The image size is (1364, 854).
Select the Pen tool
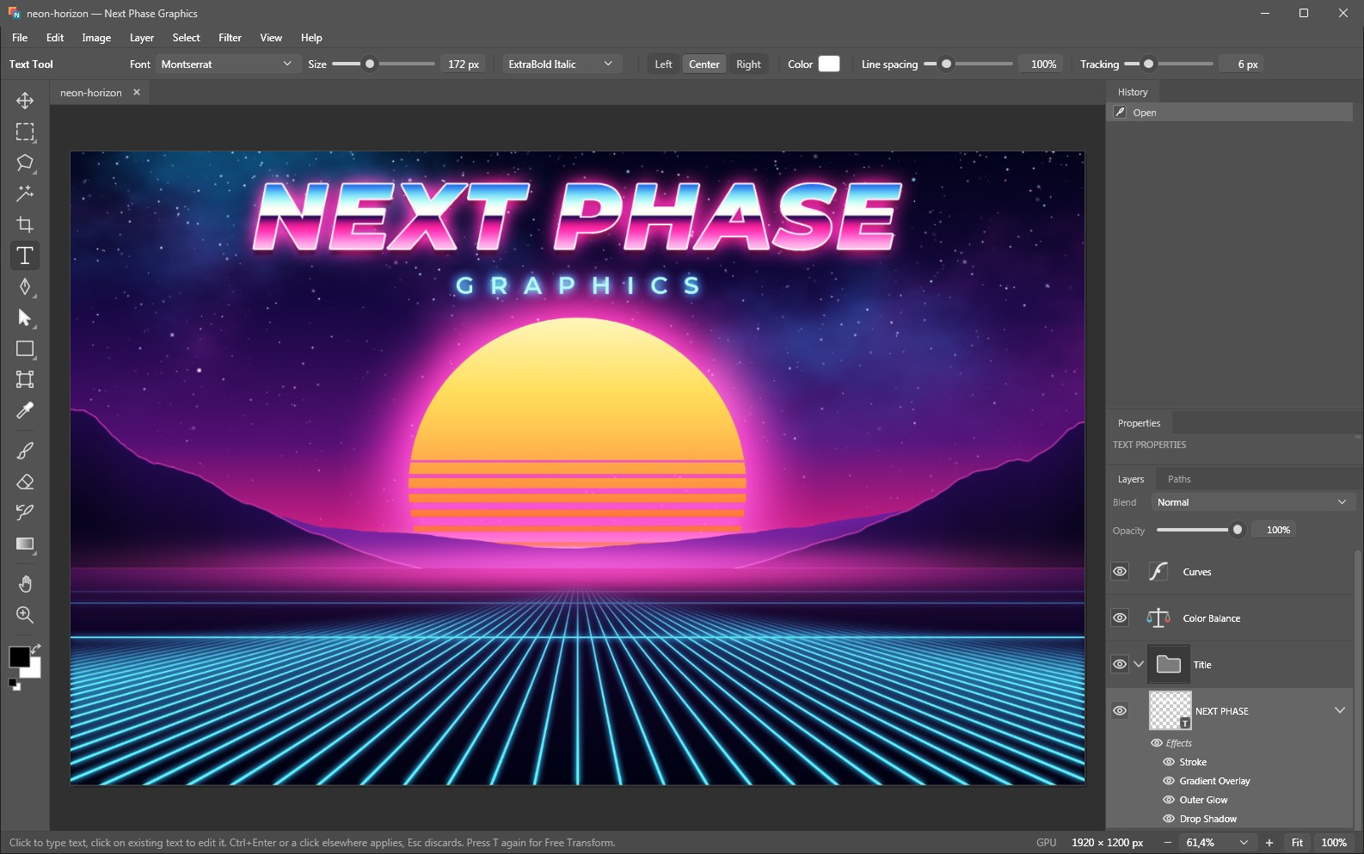(25, 286)
